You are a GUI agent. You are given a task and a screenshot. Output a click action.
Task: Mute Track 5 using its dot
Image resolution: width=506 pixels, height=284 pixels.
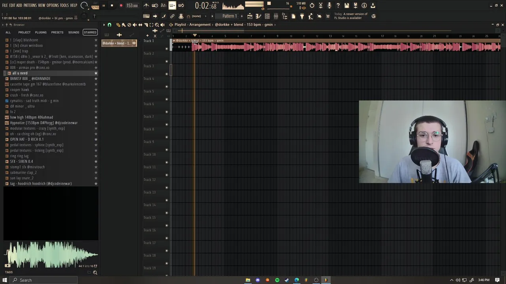coord(166,99)
